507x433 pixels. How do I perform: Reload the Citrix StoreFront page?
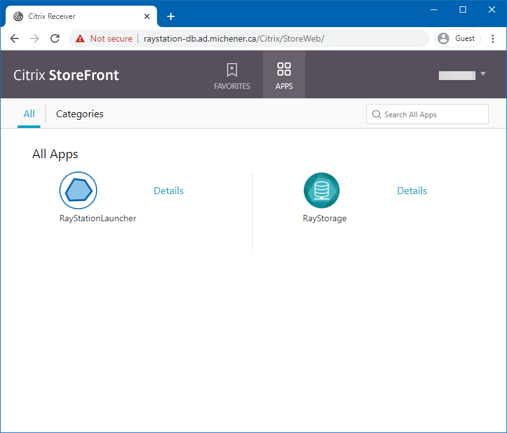pyautogui.click(x=55, y=38)
